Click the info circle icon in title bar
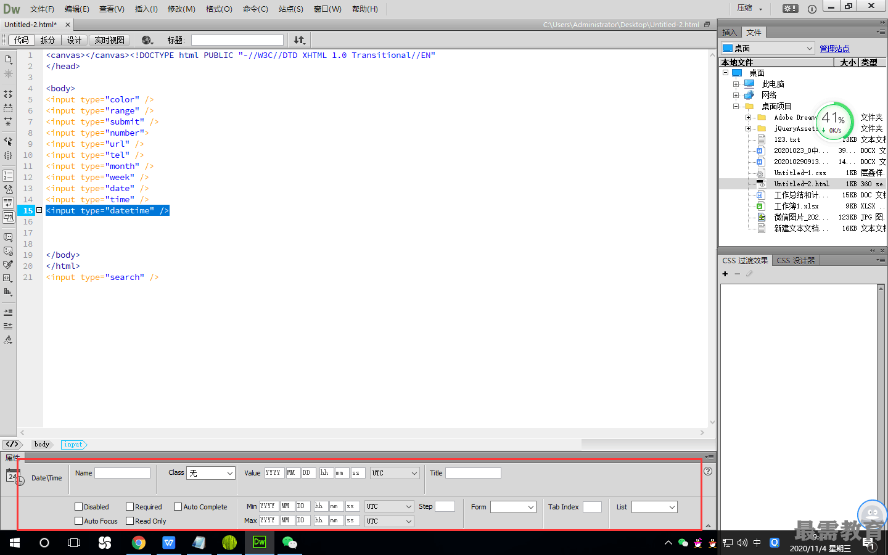This screenshot has width=888, height=555. tap(812, 9)
